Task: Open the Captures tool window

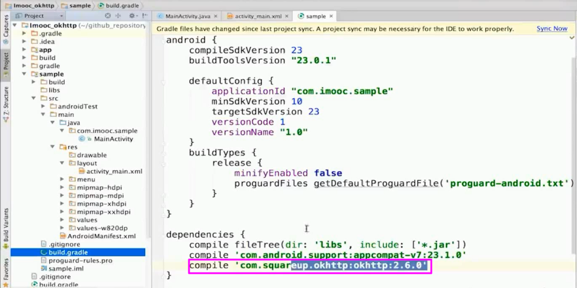Action: 5,30
